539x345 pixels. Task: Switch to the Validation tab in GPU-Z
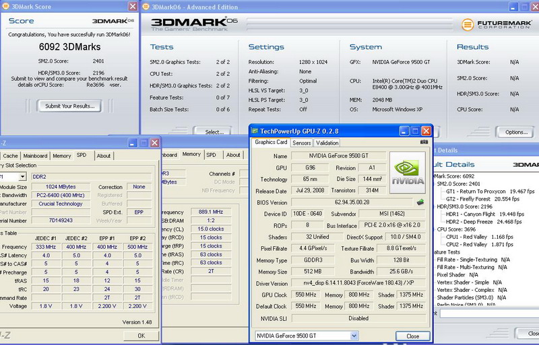point(327,143)
